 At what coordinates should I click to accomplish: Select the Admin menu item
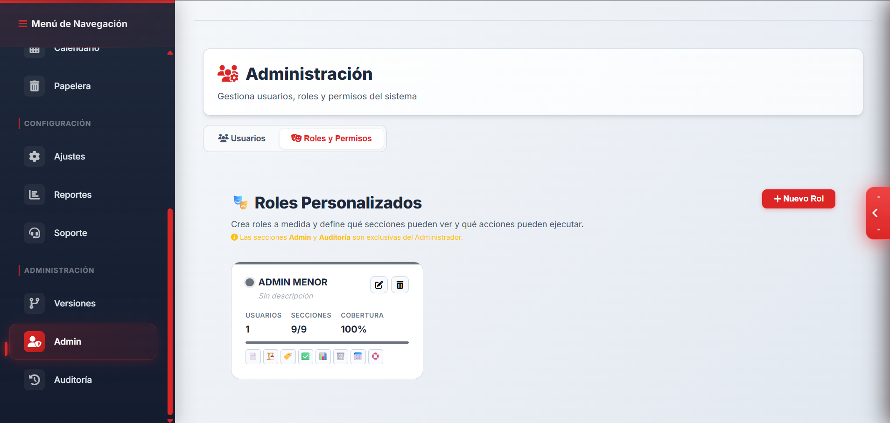83,342
